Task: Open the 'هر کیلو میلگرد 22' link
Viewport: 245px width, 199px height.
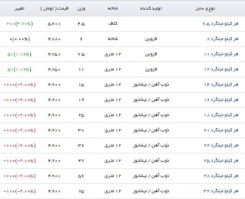Action: pyautogui.click(x=221, y=145)
